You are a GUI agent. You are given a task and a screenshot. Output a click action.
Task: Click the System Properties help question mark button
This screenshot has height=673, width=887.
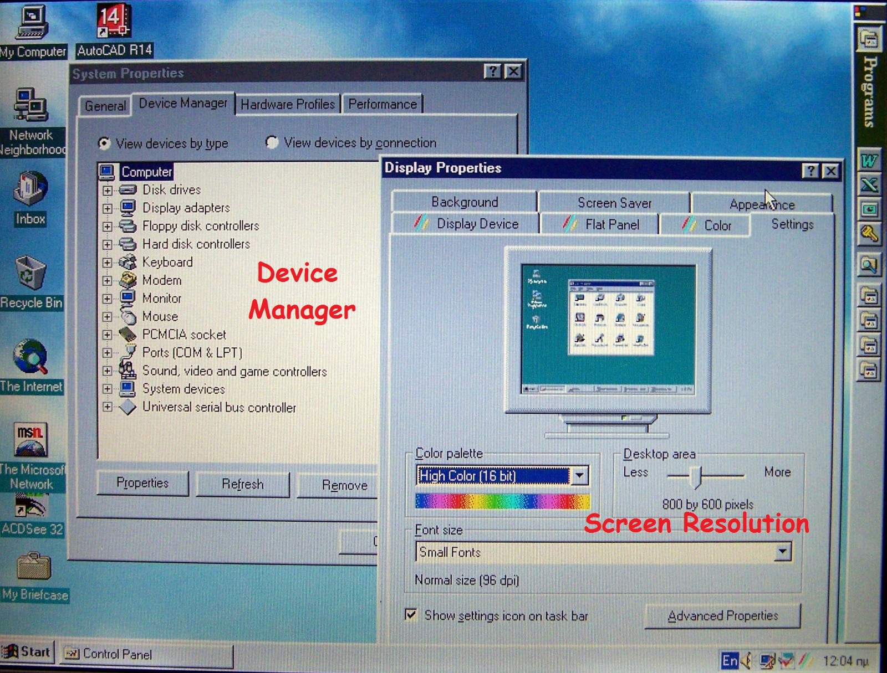[492, 71]
